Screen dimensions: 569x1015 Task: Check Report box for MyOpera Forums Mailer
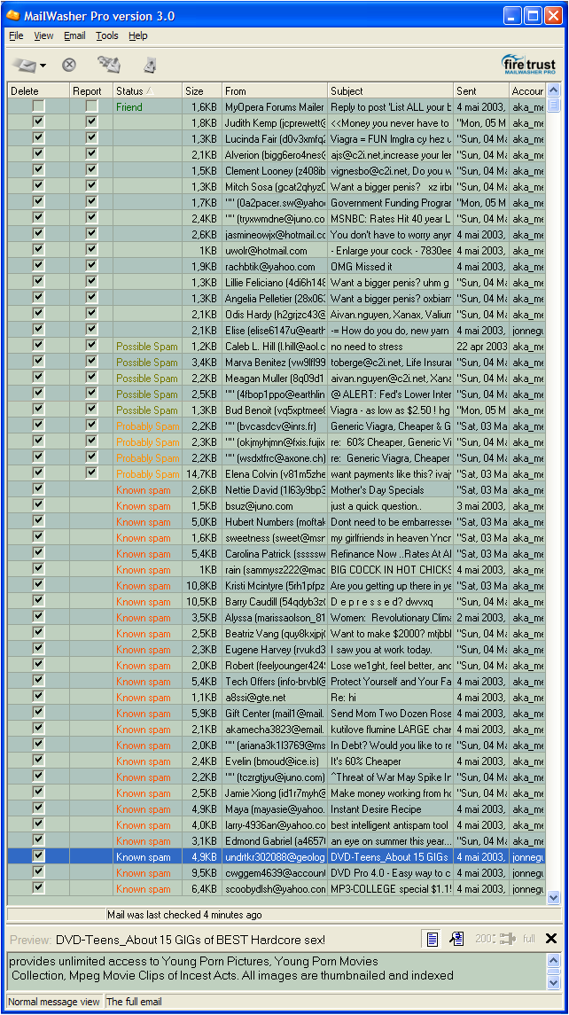click(91, 106)
